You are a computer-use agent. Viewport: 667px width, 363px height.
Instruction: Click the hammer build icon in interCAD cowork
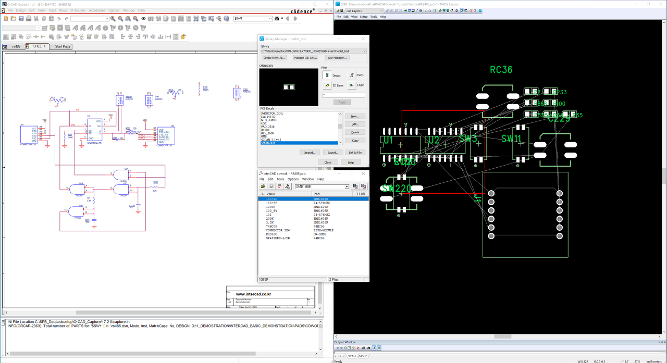point(288,186)
